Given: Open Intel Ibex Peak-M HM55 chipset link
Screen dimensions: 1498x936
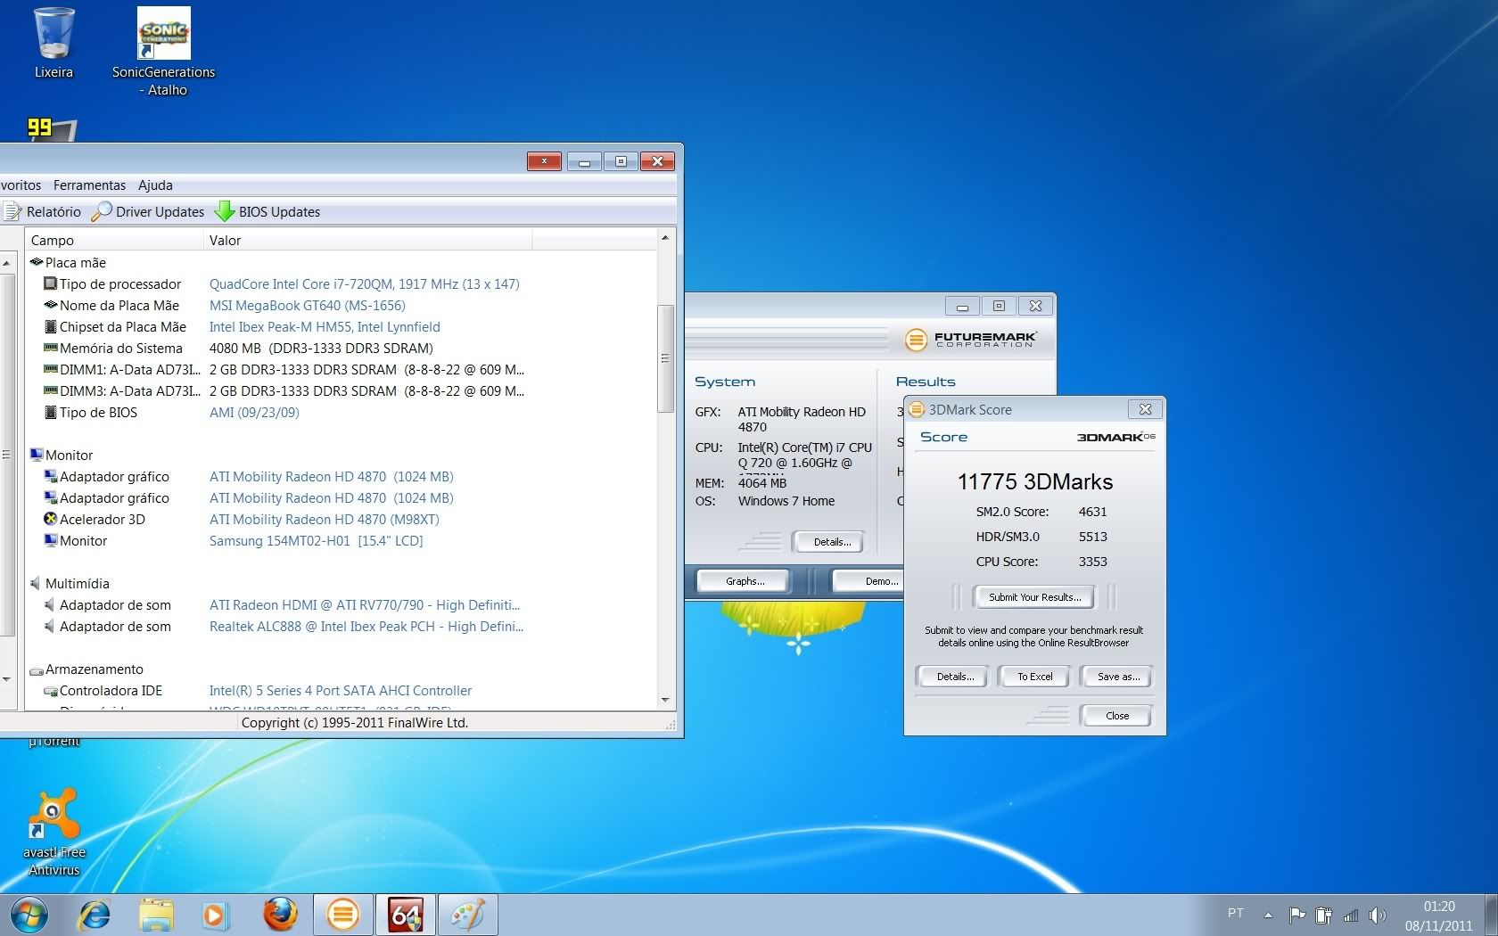Looking at the screenshot, I should [x=325, y=326].
